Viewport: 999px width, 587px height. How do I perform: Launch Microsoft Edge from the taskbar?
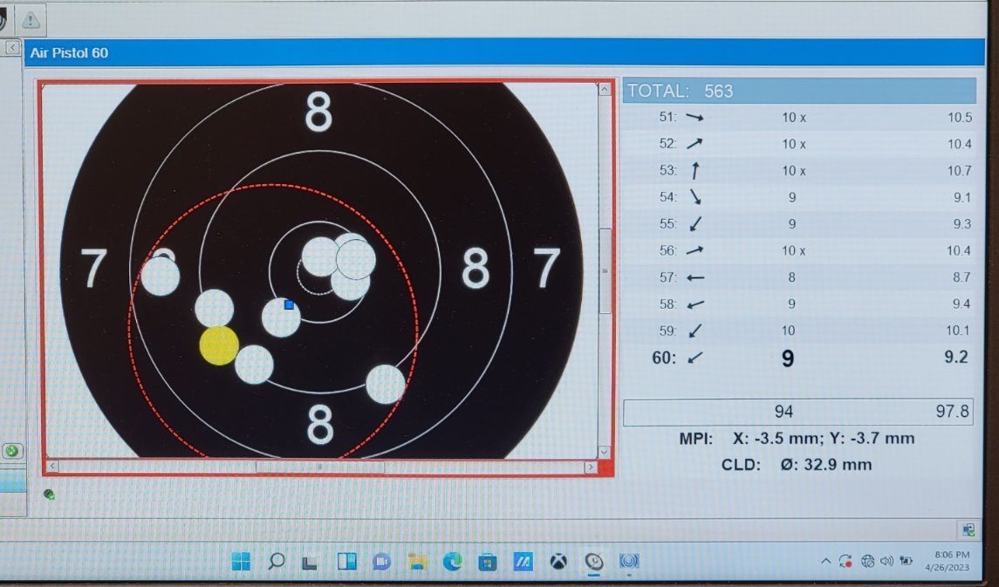pos(452,561)
